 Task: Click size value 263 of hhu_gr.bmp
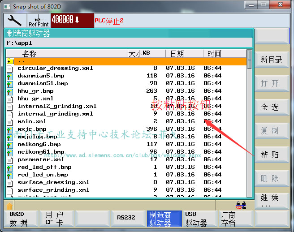(151, 91)
